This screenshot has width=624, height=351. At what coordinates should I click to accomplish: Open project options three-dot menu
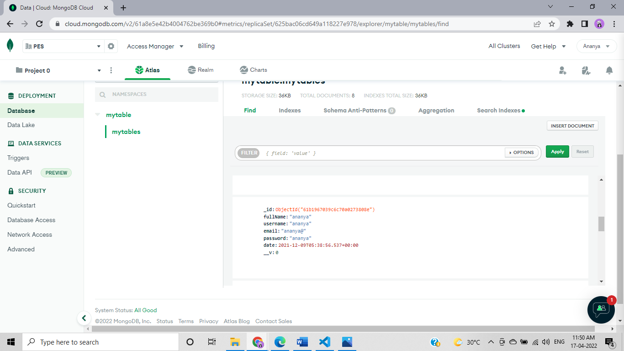pos(111,70)
